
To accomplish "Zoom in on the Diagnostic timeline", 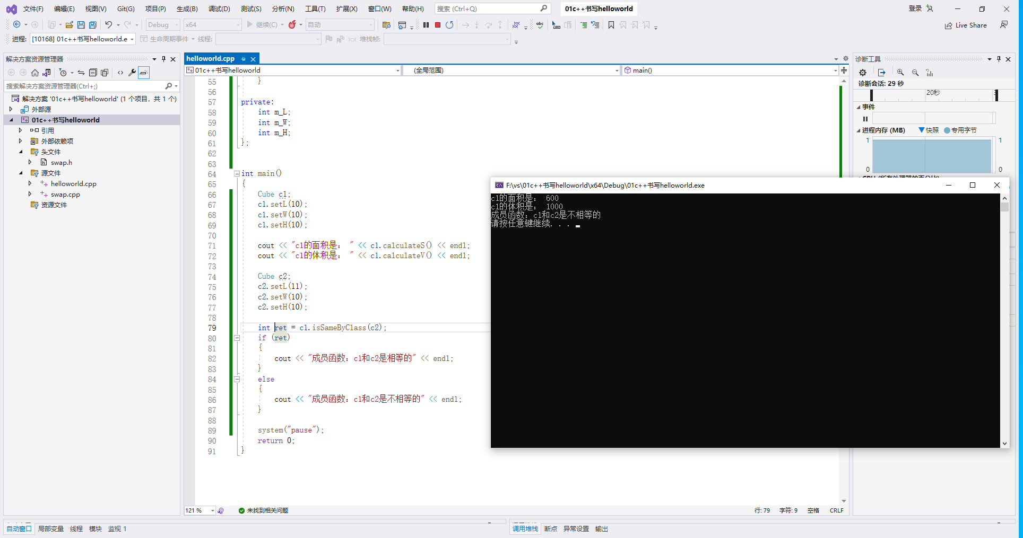I will (x=900, y=73).
